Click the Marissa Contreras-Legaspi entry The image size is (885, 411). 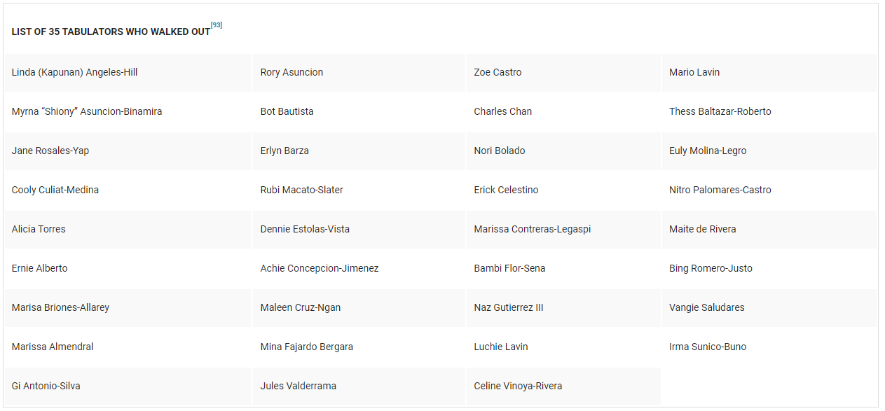[532, 229]
